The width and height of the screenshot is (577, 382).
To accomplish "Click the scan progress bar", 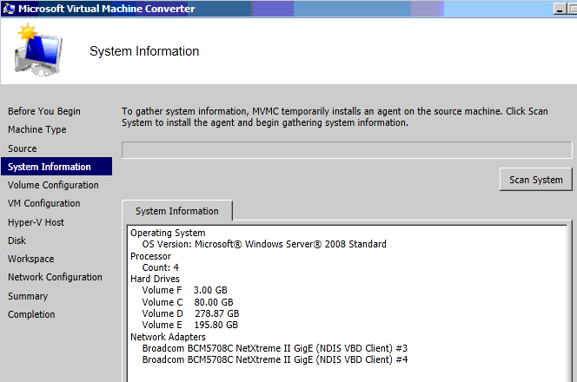I will point(346,150).
